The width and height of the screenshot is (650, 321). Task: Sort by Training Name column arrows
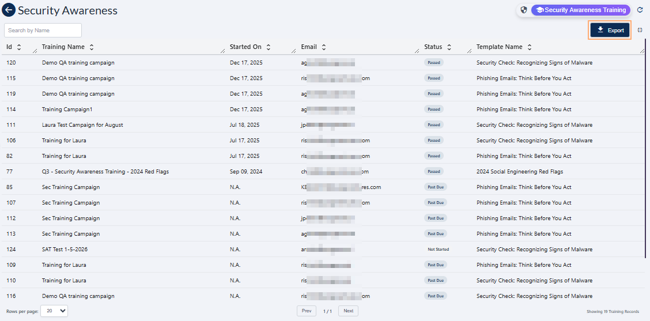click(x=92, y=47)
